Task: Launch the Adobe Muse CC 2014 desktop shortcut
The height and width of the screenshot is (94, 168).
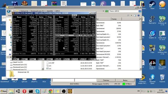Action: point(162,35)
